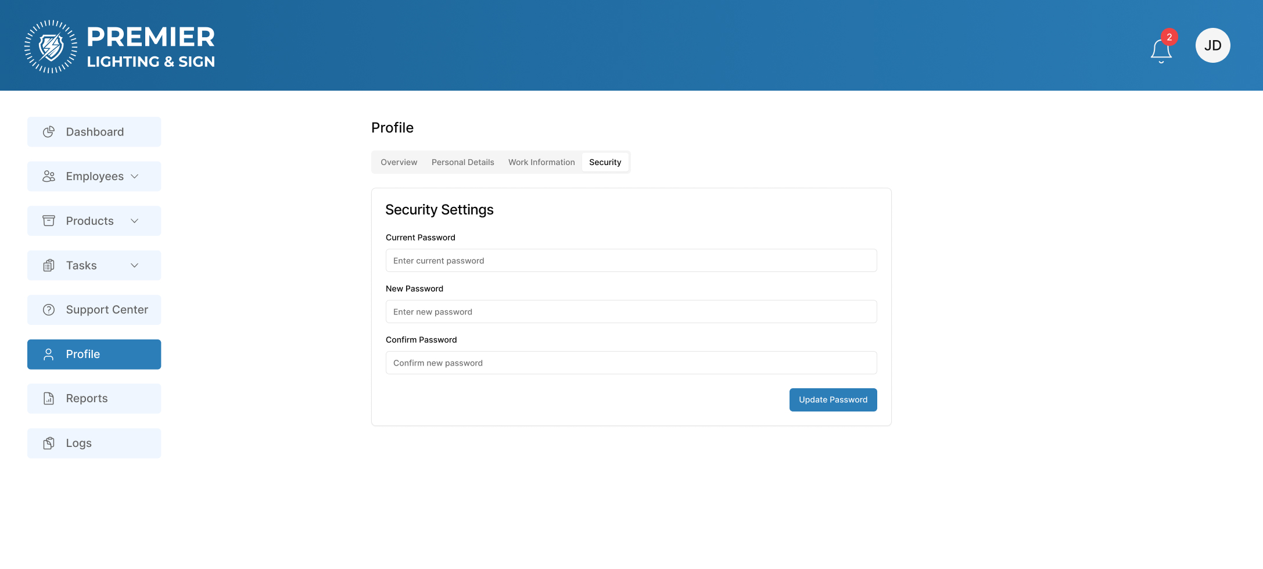
Task: Click the Dashboard pie chart icon
Action: (x=49, y=132)
